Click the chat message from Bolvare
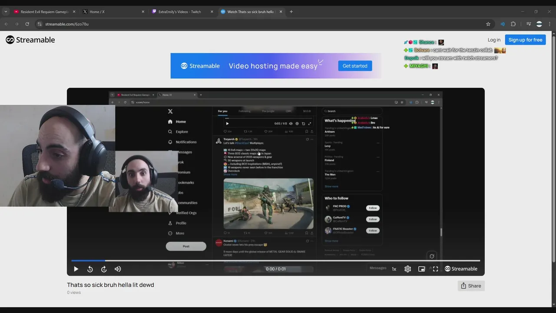The image size is (556, 313). point(455,50)
